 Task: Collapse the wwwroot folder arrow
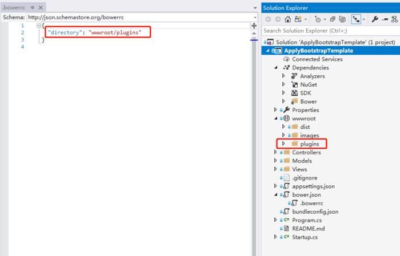click(x=276, y=119)
